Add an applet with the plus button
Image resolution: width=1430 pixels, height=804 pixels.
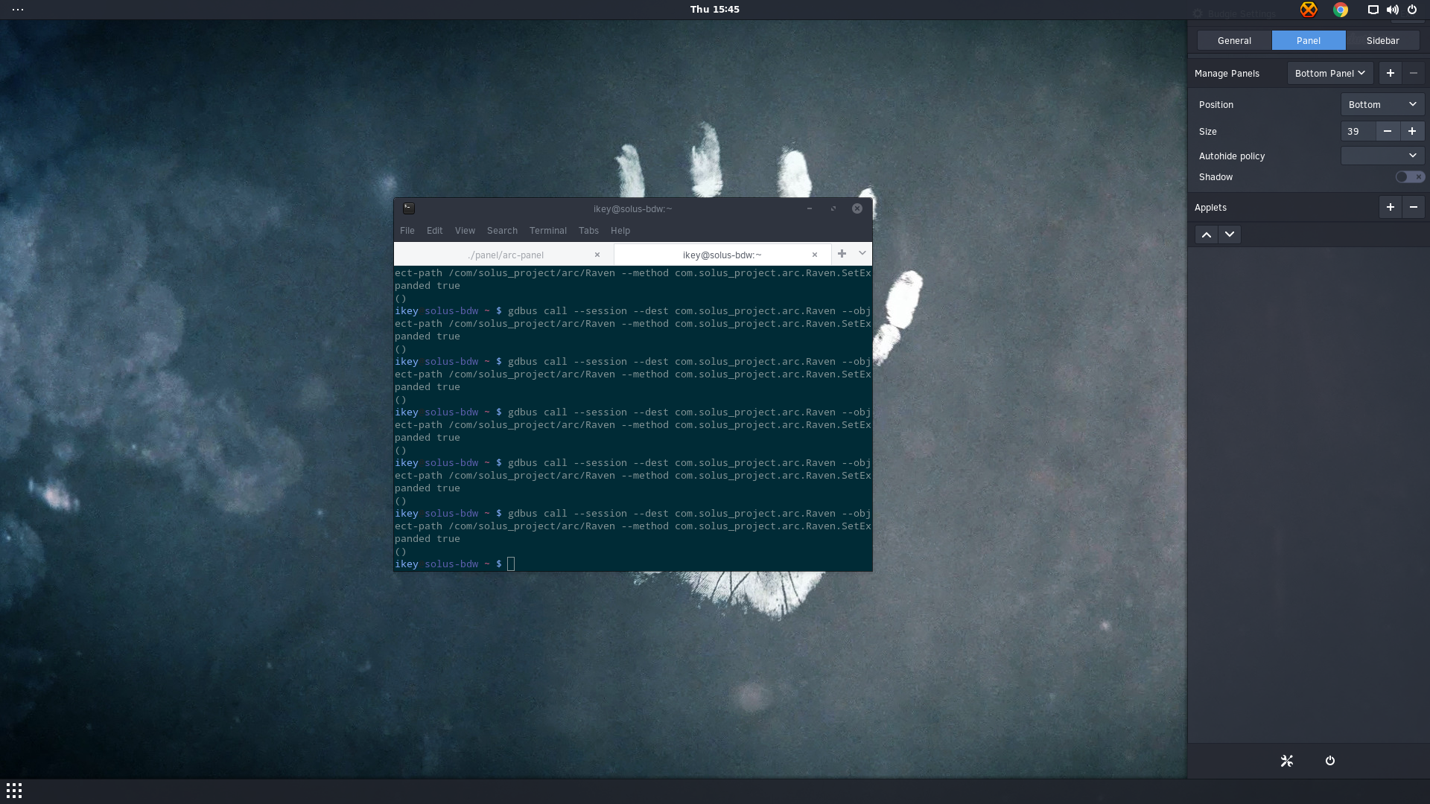pyautogui.click(x=1390, y=207)
